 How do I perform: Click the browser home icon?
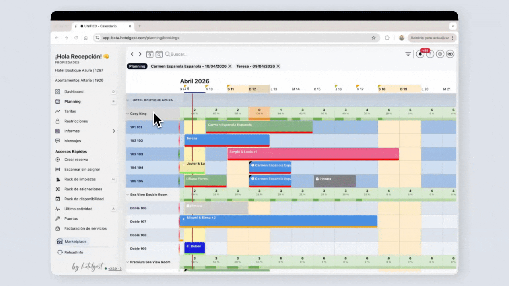tap(85, 38)
